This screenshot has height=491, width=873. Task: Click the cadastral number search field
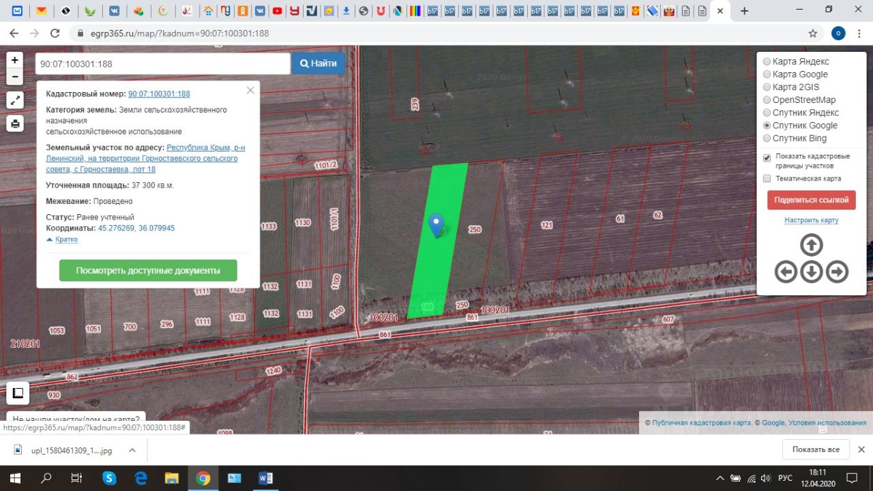pos(163,63)
